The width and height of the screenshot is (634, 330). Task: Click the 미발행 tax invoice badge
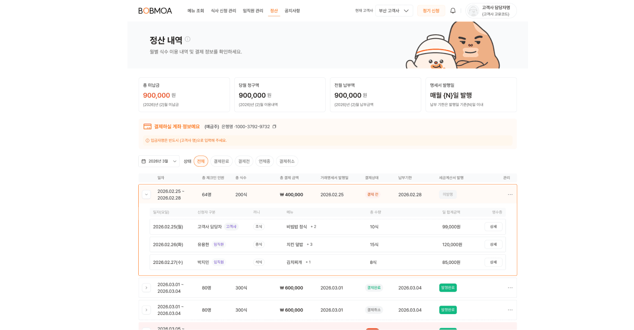tap(448, 195)
